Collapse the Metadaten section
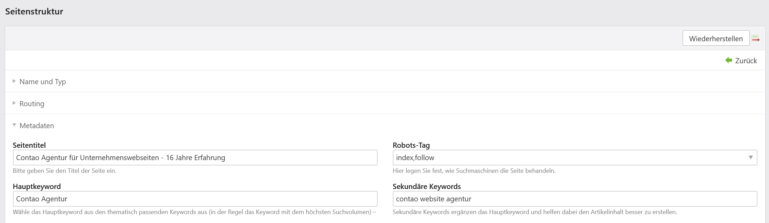Image resolution: width=769 pixels, height=223 pixels. point(36,125)
